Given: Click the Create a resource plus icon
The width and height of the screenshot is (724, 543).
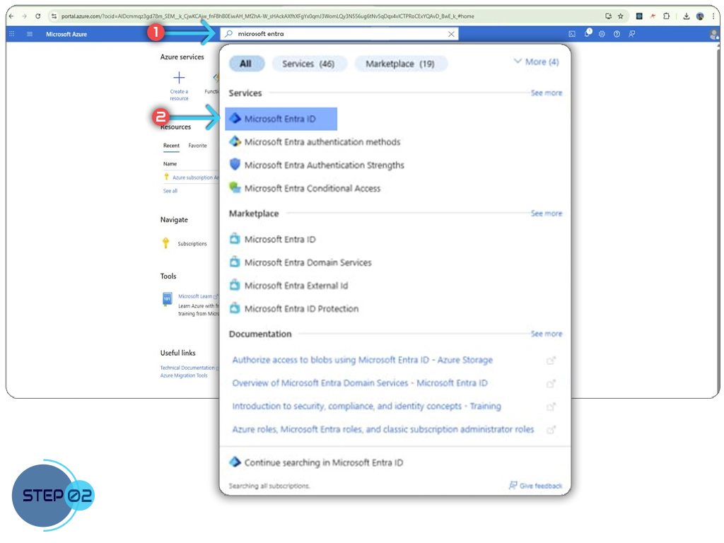Looking at the screenshot, I should click(179, 78).
